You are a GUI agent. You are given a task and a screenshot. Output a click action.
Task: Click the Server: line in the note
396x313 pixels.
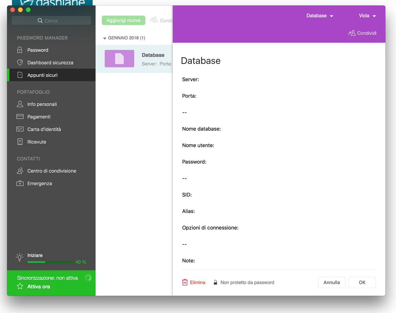(x=191, y=79)
